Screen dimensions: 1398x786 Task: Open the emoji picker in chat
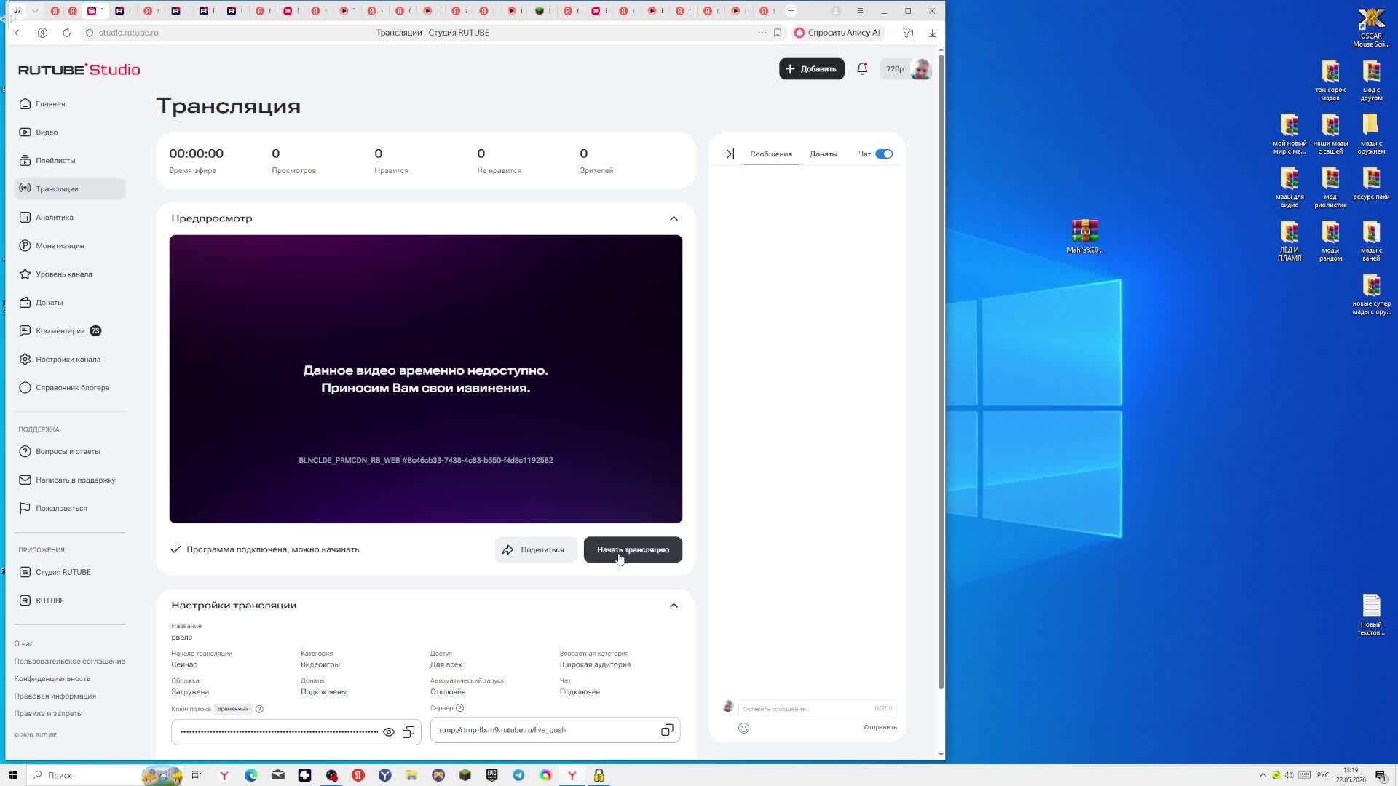pyautogui.click(x=743, y=728)
